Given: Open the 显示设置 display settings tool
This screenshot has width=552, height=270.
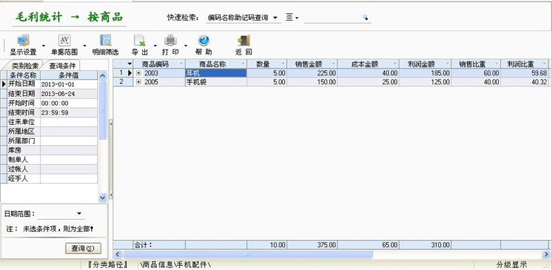Looking at the screenshot, I should (23, 45).
